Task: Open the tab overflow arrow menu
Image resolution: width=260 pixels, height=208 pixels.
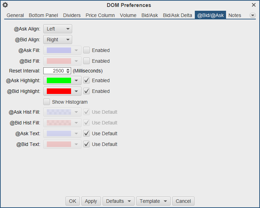Action: coord(252,15)
